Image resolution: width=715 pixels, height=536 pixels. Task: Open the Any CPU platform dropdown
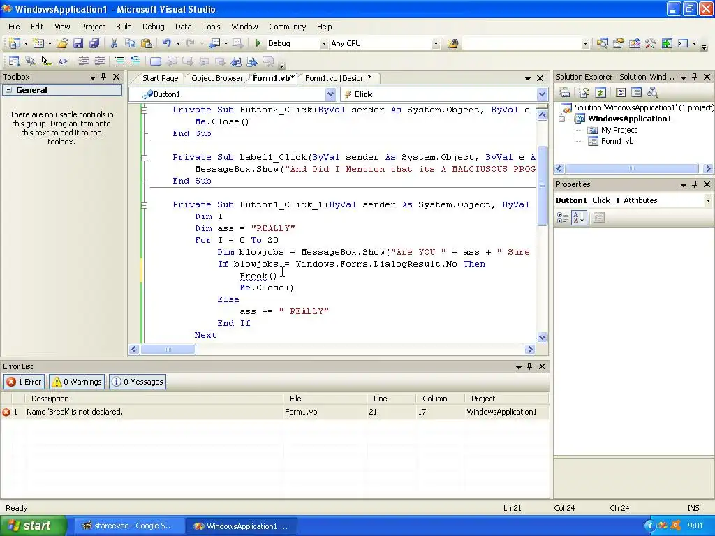(x=436, y=44)
